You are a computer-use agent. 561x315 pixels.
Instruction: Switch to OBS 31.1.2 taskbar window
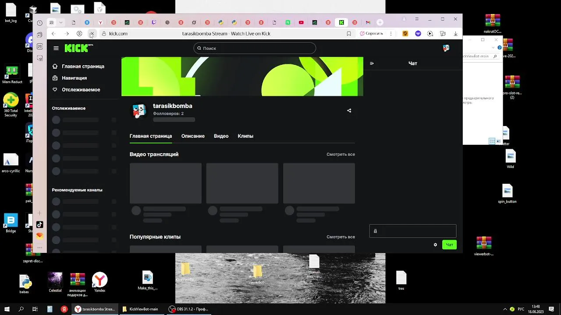coord(189,309)
